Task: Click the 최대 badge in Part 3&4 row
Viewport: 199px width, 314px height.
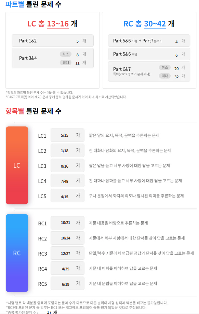Action: pos(66,63)
